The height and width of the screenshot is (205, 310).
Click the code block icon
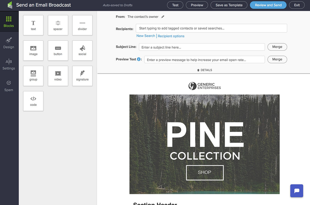[33, 101]
